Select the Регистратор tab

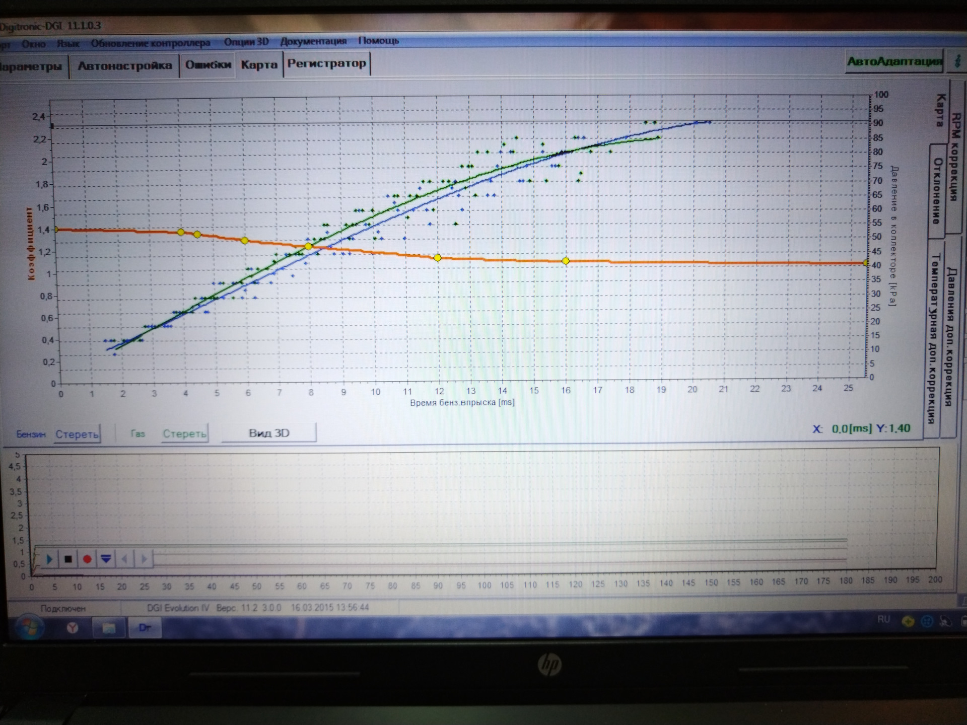(x=326, y=63)
